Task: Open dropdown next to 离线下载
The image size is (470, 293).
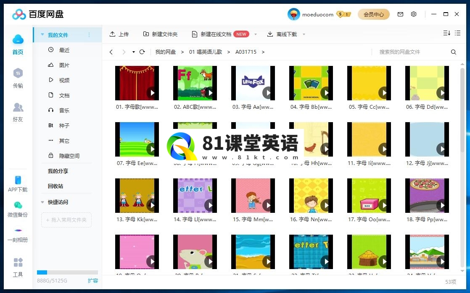Action: 304,34
